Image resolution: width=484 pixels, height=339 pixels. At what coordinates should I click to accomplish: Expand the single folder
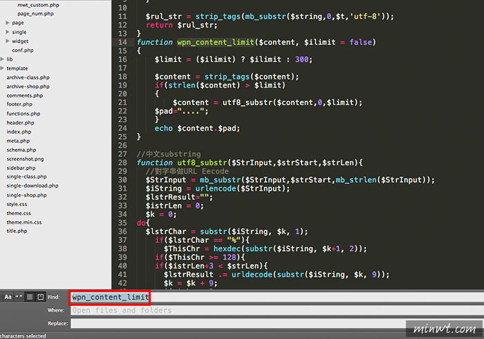tap(8, 32)
